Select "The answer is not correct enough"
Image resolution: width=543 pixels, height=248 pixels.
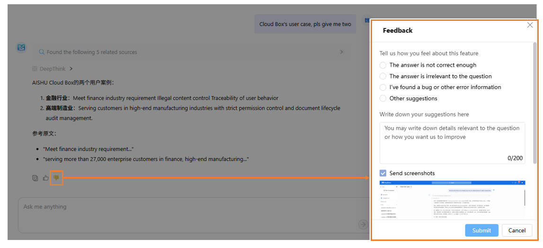(383, 65)
